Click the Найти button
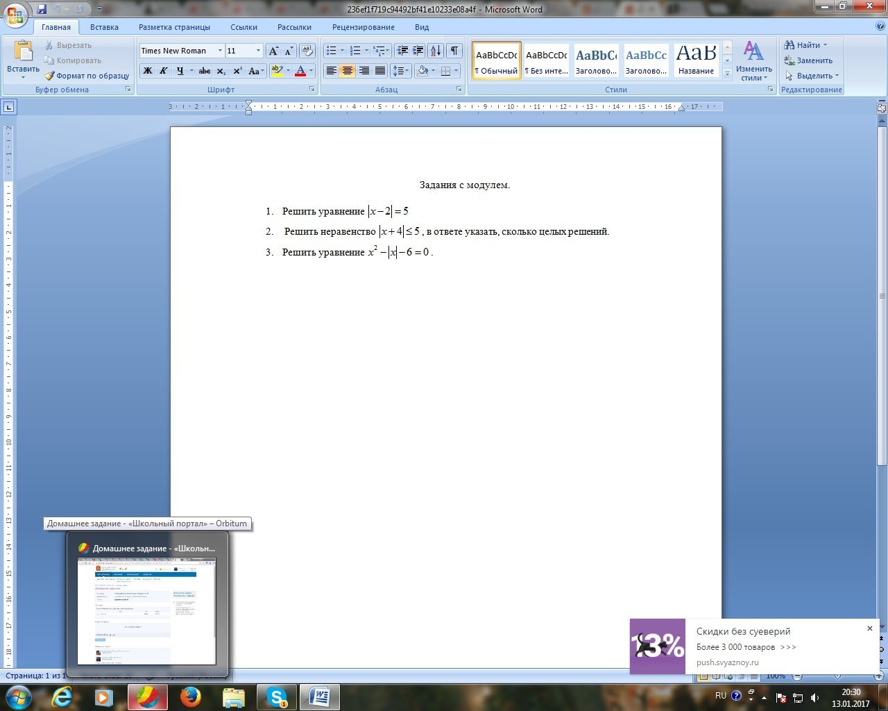The width and height of the screenshot is (888, 711). 805,45
